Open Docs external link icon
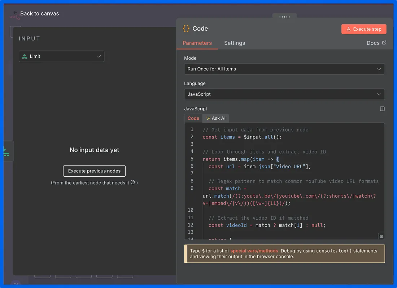This screenshot has width=397, height=288. [x=384, y=43]
